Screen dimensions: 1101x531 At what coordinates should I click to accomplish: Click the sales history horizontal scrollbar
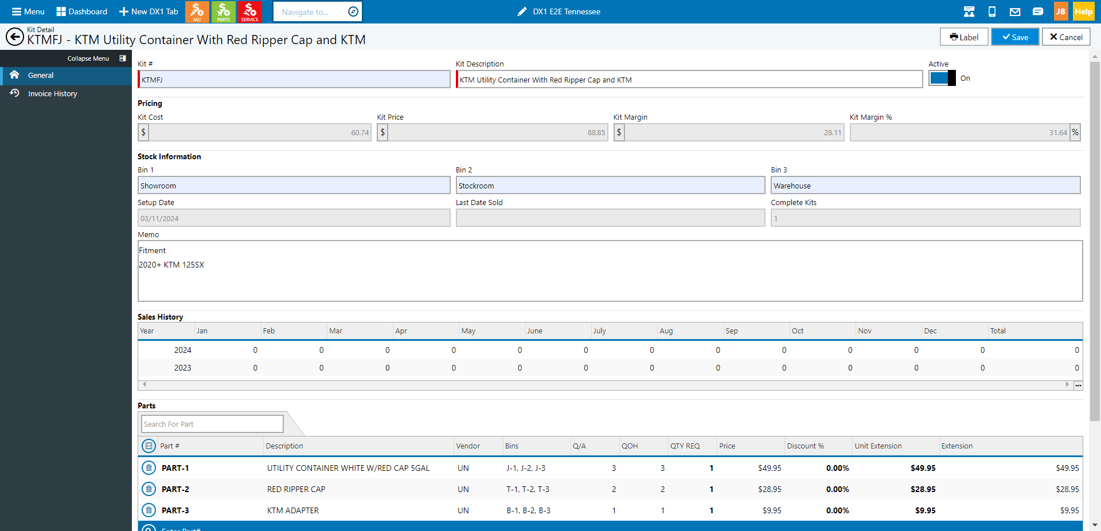coord(606,384)
